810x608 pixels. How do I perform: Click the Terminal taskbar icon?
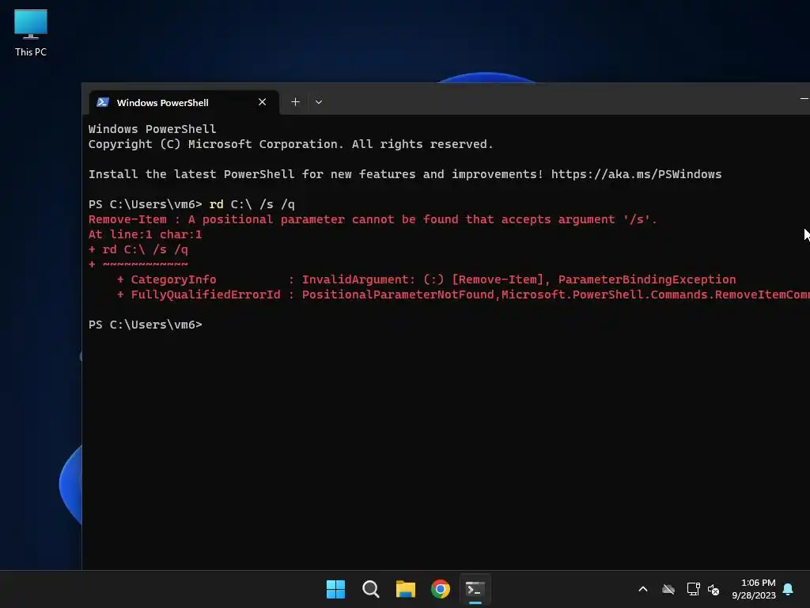pyautogui.click(x=475, y=589)
